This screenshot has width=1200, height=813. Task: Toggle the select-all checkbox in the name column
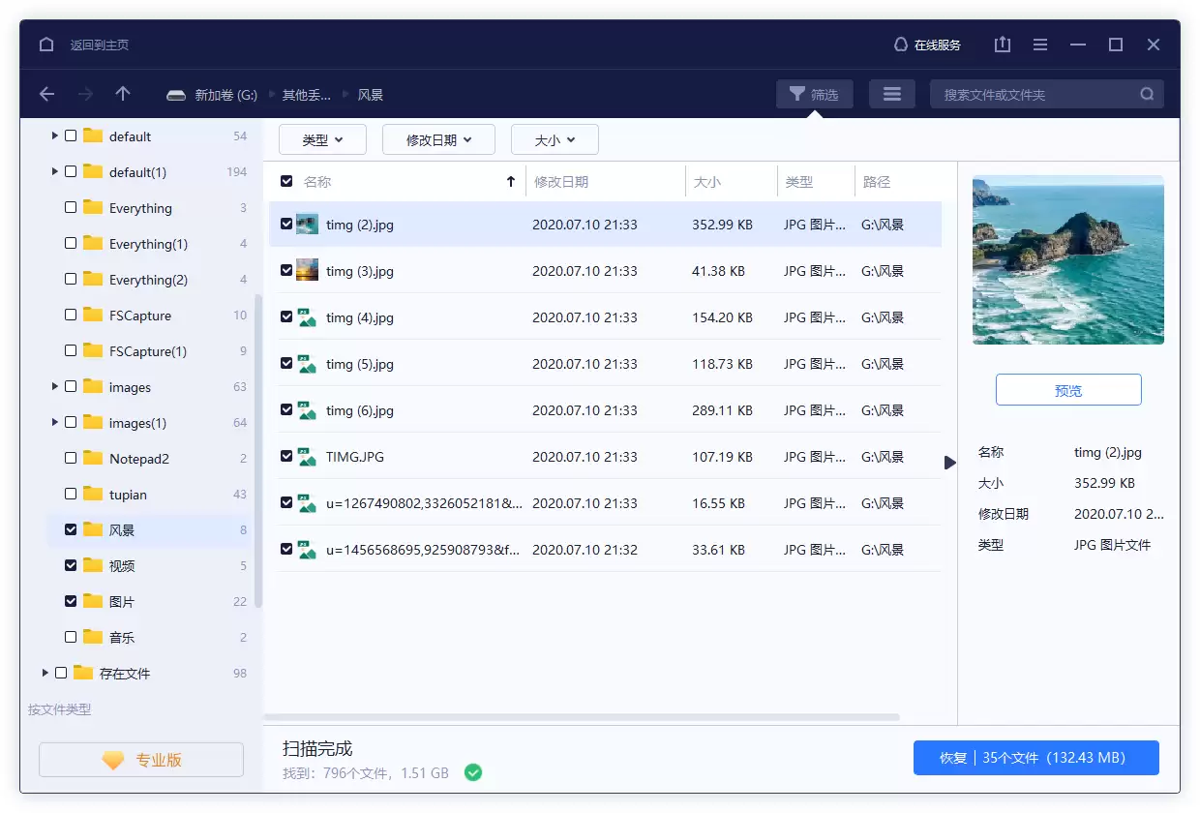(285, 181)
